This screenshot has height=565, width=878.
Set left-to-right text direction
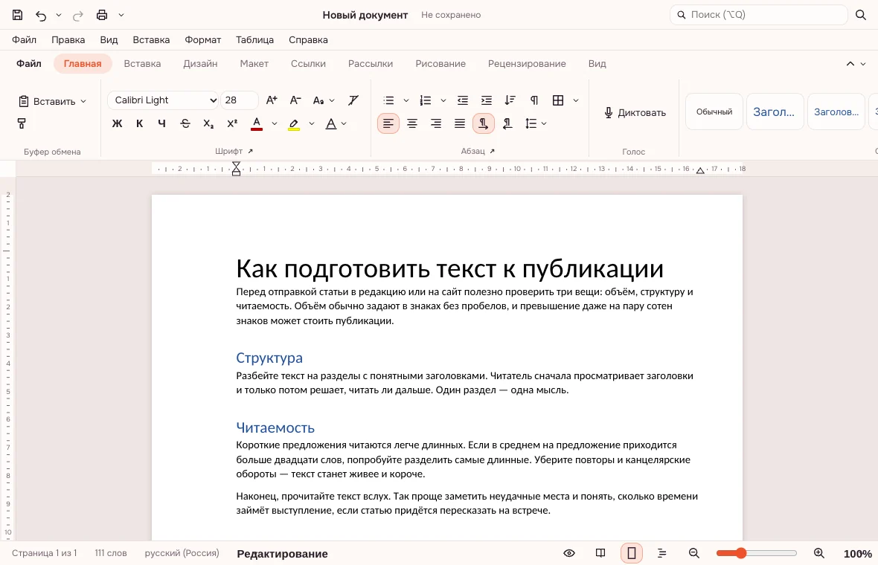(x=483, y=123)
